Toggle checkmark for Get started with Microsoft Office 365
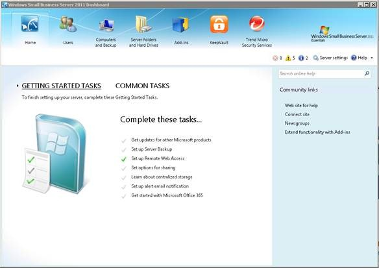 pos(124,196)
